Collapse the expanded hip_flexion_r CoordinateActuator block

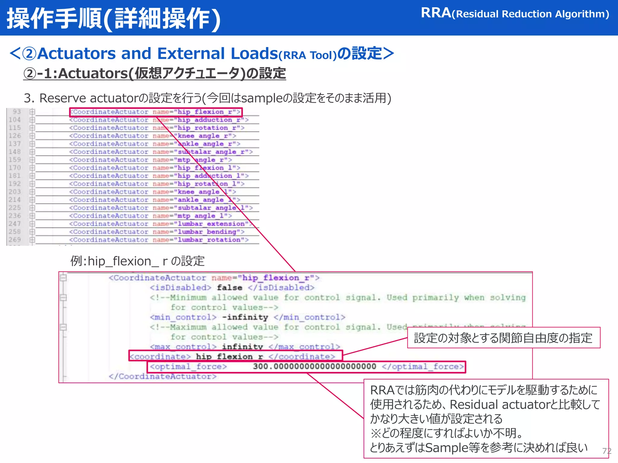coord(63,278)
